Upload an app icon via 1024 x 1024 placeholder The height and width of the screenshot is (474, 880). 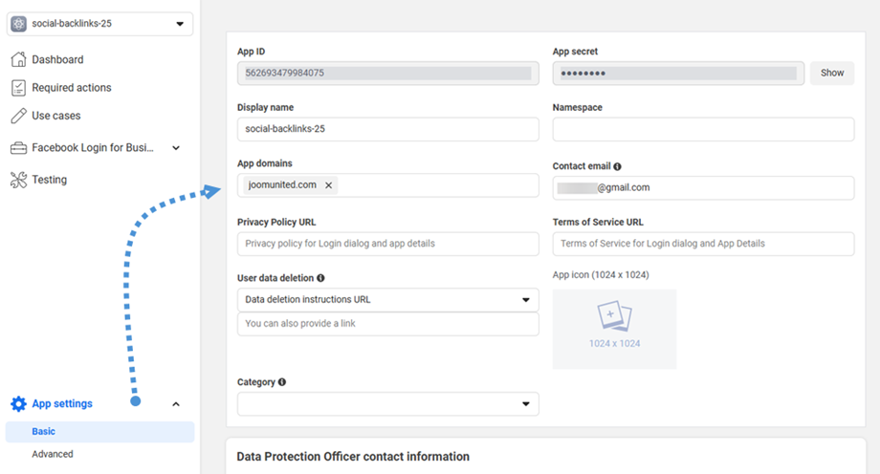614,329
